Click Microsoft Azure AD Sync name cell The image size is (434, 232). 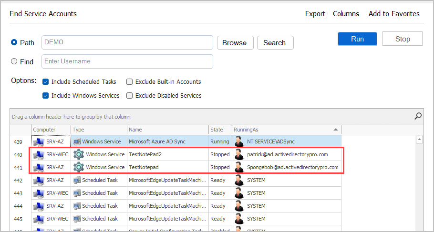[168, 141]
